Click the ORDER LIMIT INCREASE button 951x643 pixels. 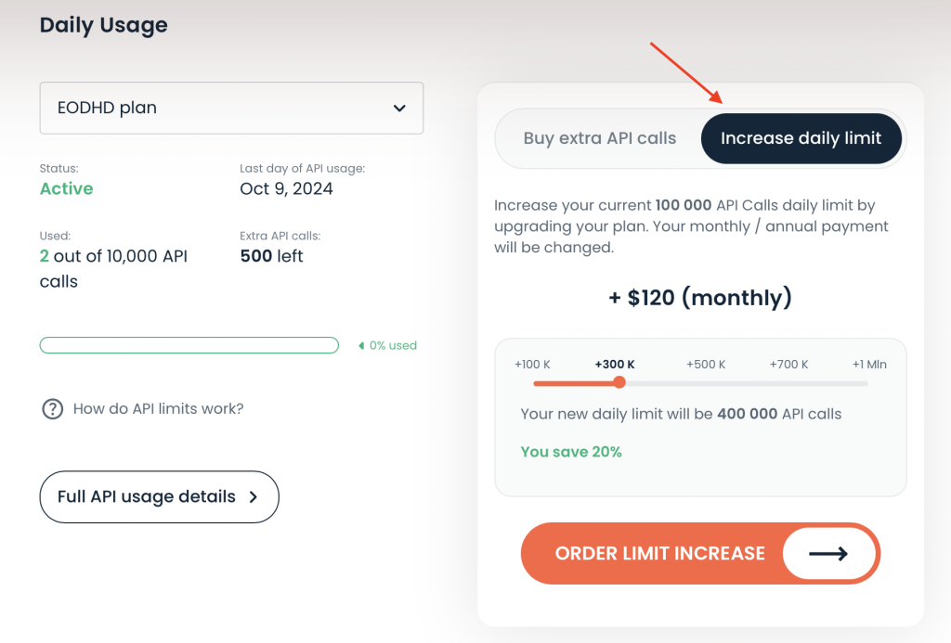coord(660,553)
